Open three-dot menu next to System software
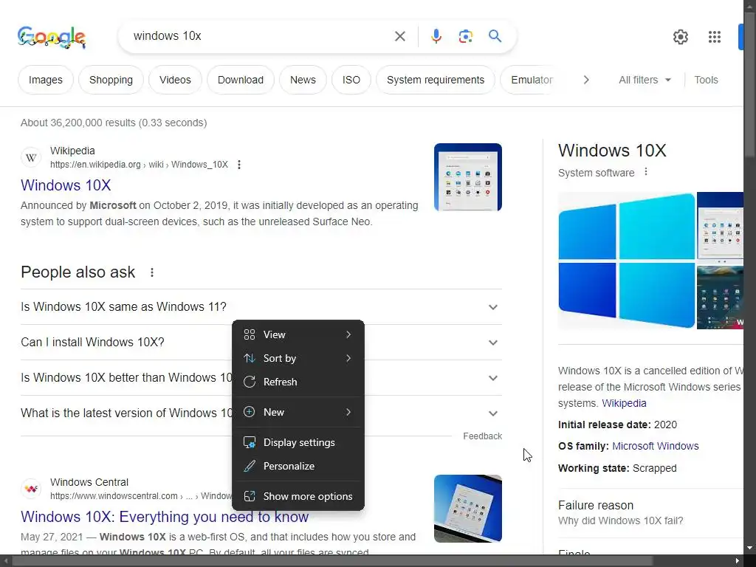Image resolution: width=756 pixels, height=567 pixels. click(646, 172)
